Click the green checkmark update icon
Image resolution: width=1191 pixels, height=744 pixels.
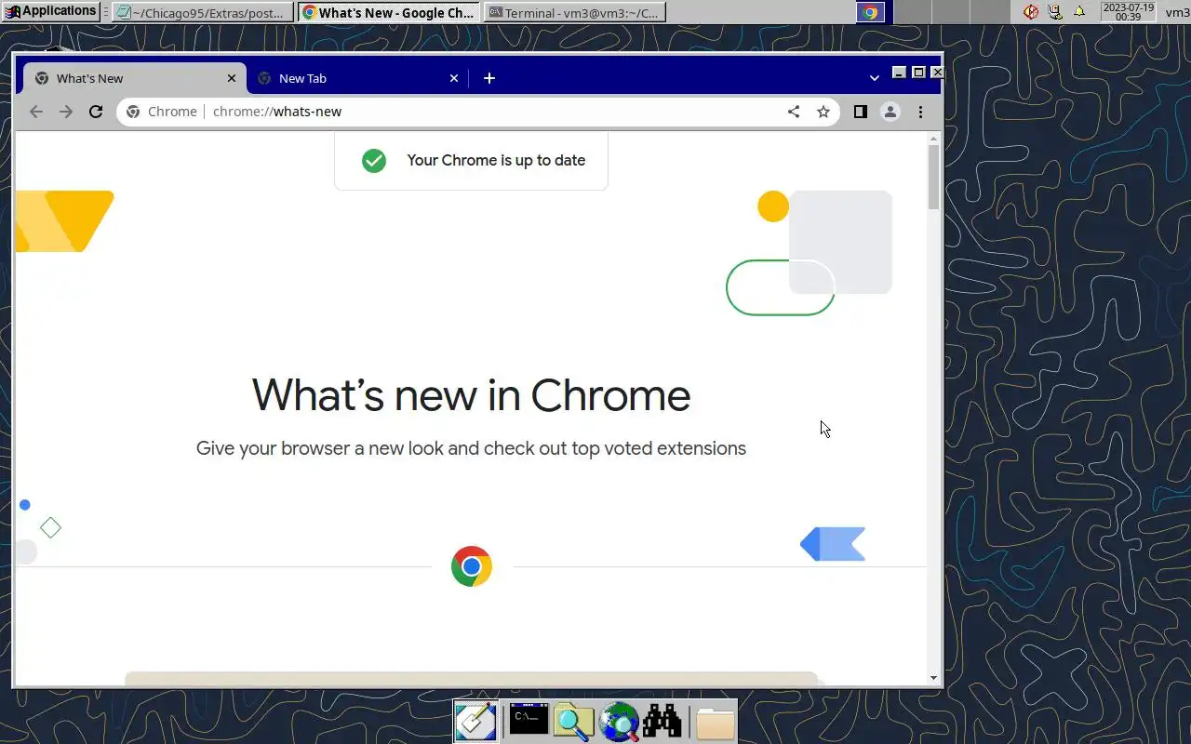click(x=374, y=160)
